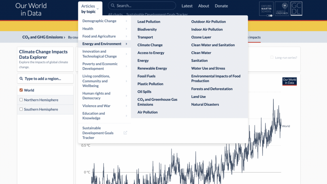Open the Lead Pollution article

(x=149, y=21)
